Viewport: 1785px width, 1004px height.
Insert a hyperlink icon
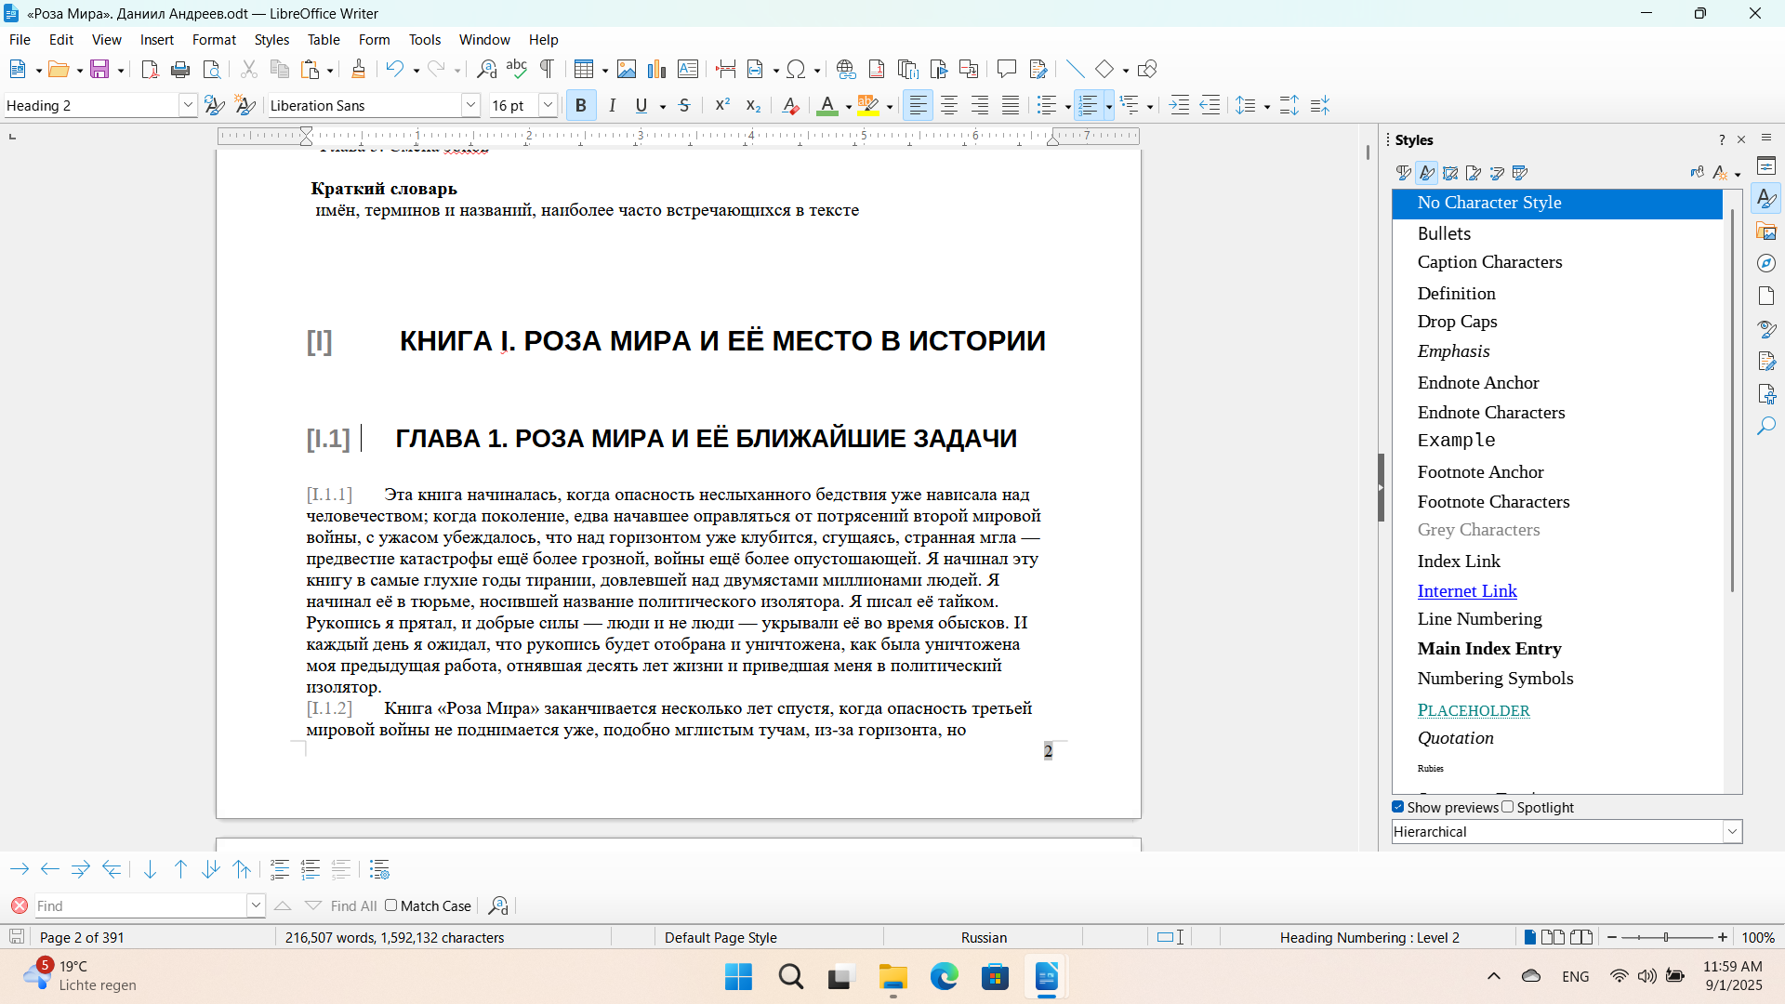(846, 69)
